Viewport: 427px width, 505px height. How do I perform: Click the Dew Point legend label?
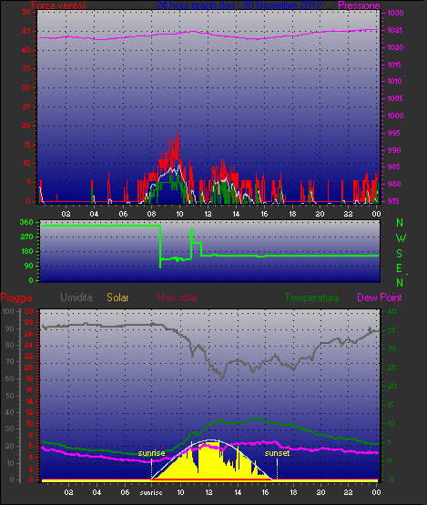(x=380, y=298)
